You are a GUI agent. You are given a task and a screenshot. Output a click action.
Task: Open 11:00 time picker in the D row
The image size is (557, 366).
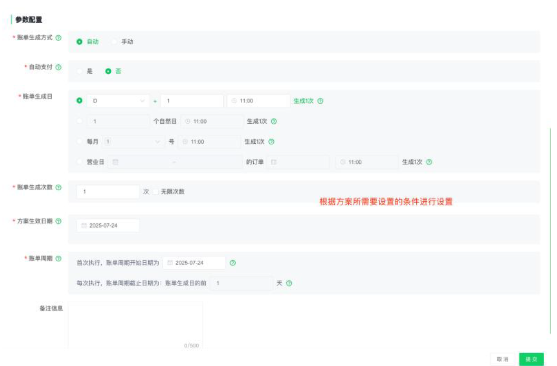pos(258,101)
